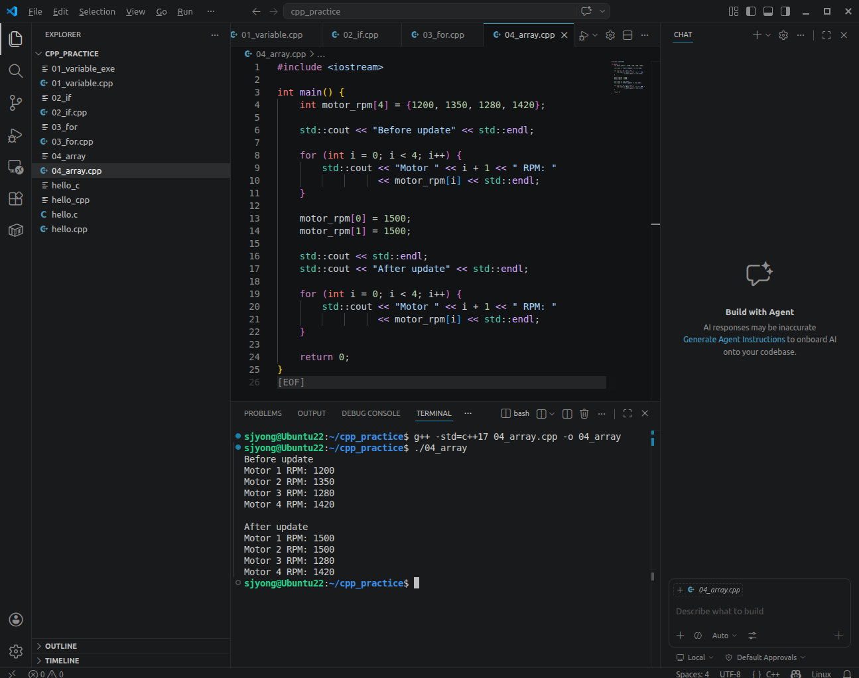This screenshot has height=678, width=859.
Task: Collapse the CPP_PRACTICE folder section
Action: click(x=72, y=54)
